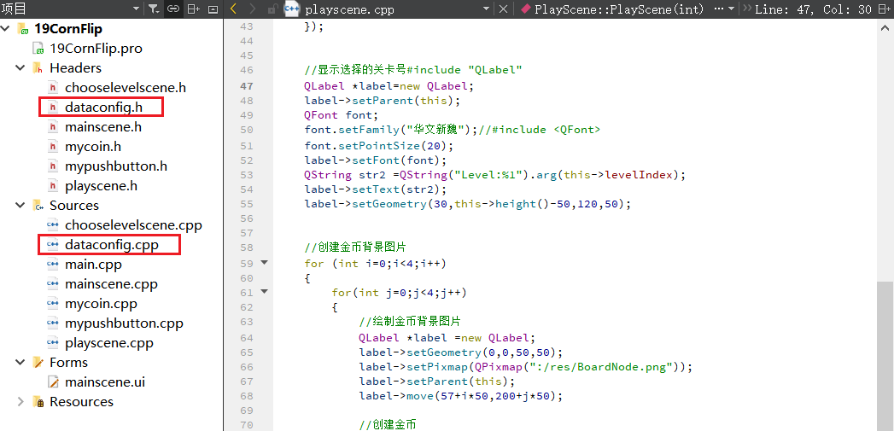Viewport: 894px width, 431px height.
Task: Open main.cpp source
Action: 94,265
